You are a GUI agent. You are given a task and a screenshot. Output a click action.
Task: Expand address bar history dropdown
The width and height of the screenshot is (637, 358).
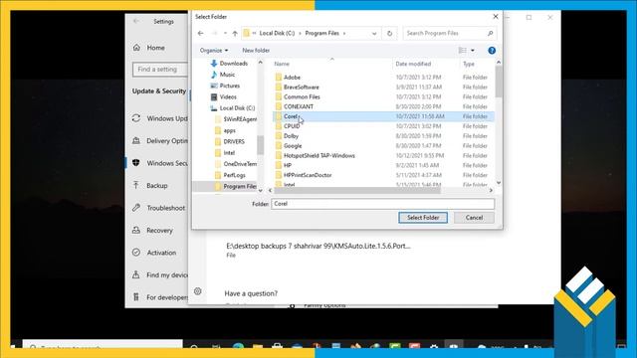pyautogui.click(x=374, y=33)
